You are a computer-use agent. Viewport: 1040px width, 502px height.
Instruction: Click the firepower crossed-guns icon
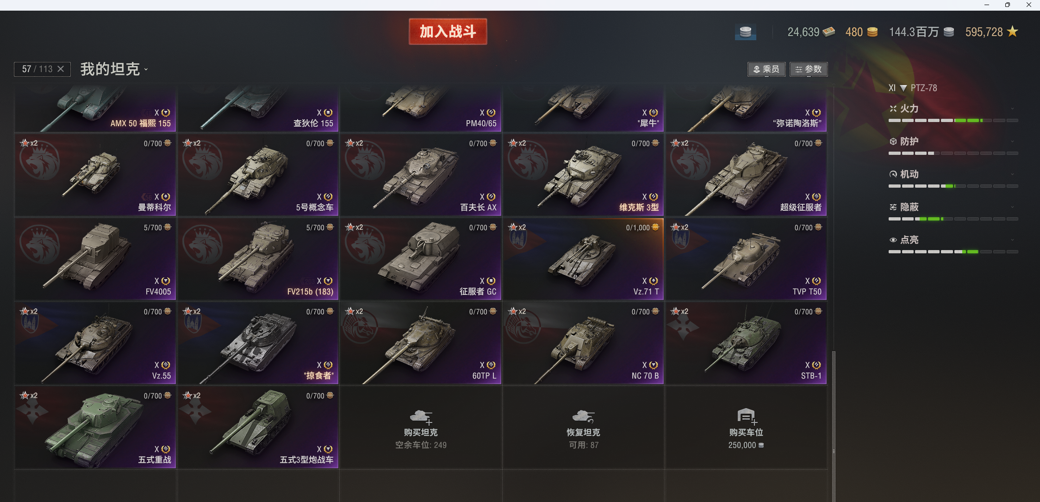click(x=893, y=109)
